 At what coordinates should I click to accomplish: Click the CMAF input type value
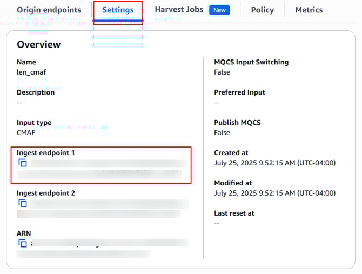tap(26, 132)
